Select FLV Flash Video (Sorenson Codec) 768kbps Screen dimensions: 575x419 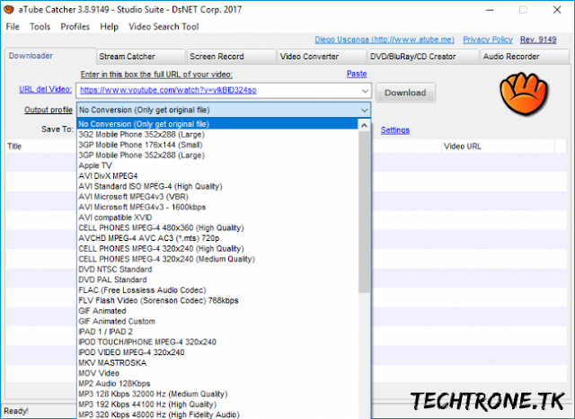[217, 301]
